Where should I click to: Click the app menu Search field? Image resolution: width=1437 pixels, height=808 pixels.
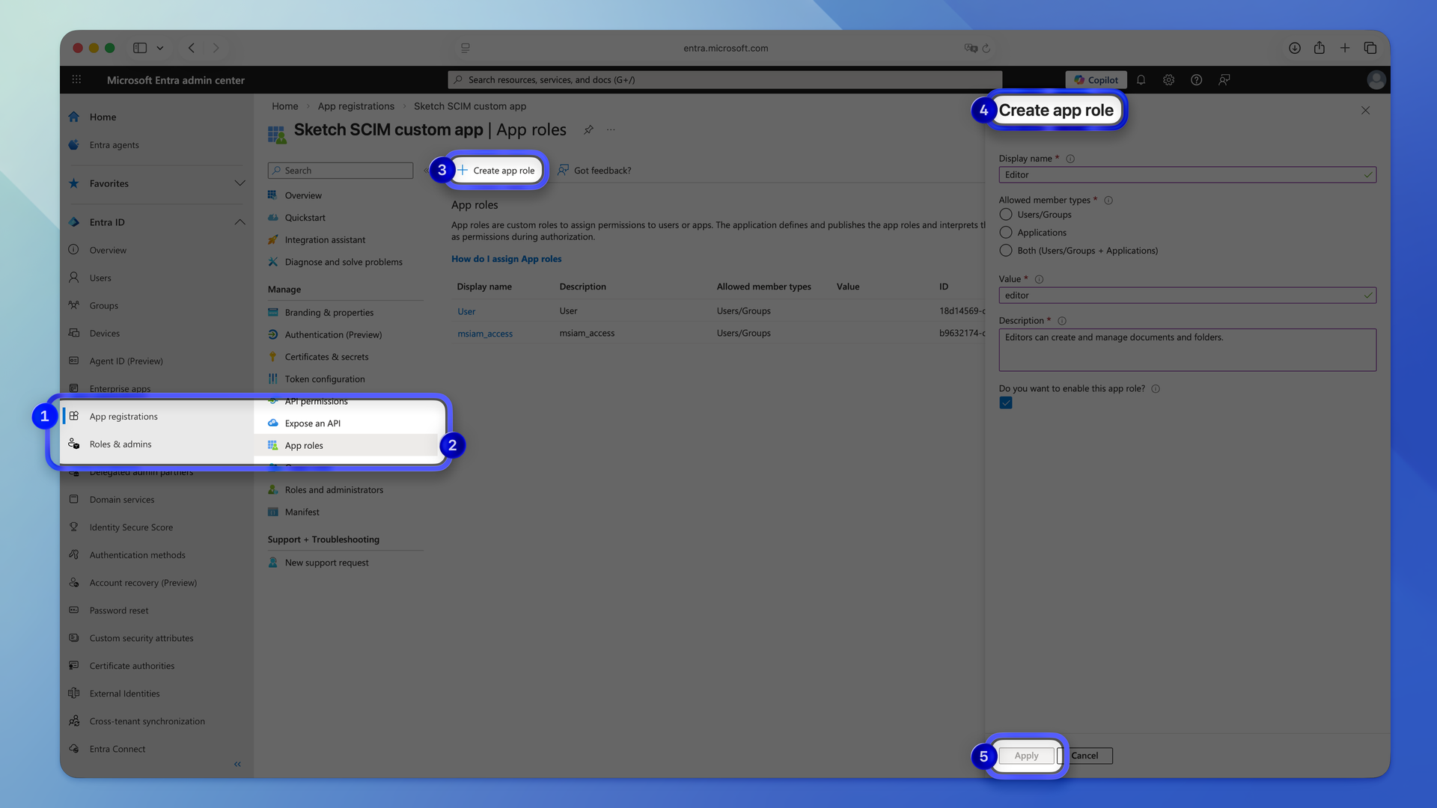341,171
